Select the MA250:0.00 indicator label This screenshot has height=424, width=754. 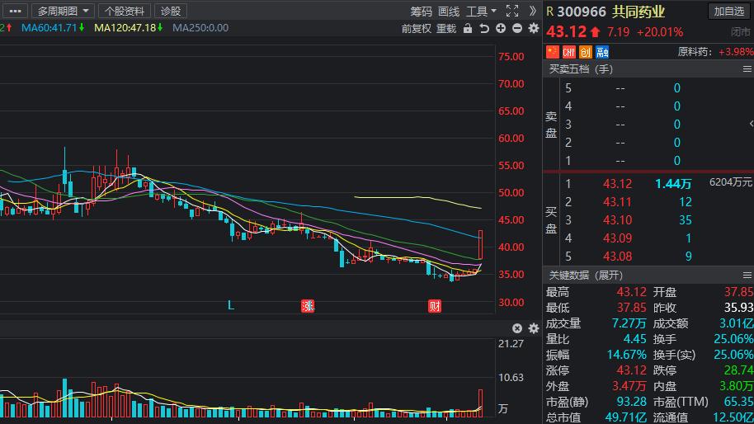tap(200, 28)
